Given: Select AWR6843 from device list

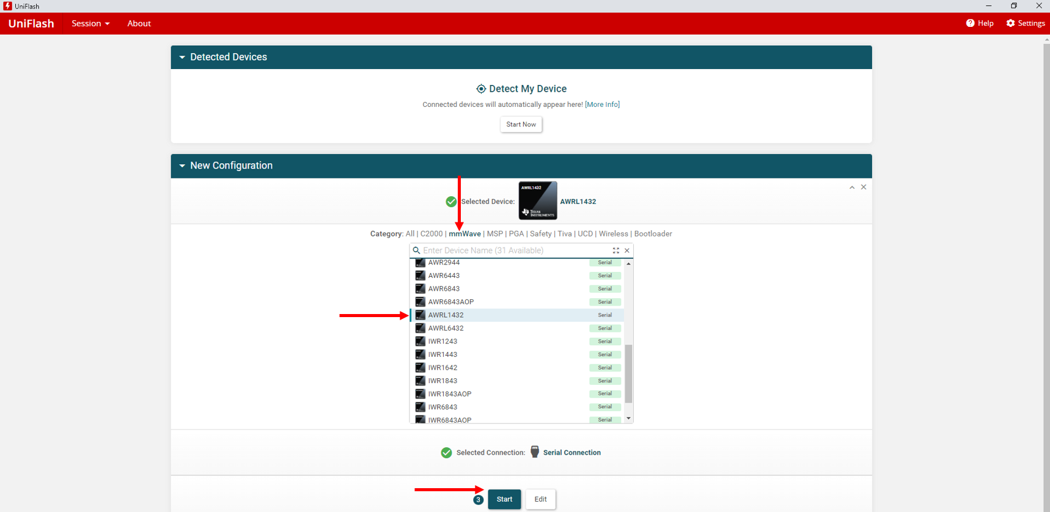Looking at the screenshot, I should [517, 289].
